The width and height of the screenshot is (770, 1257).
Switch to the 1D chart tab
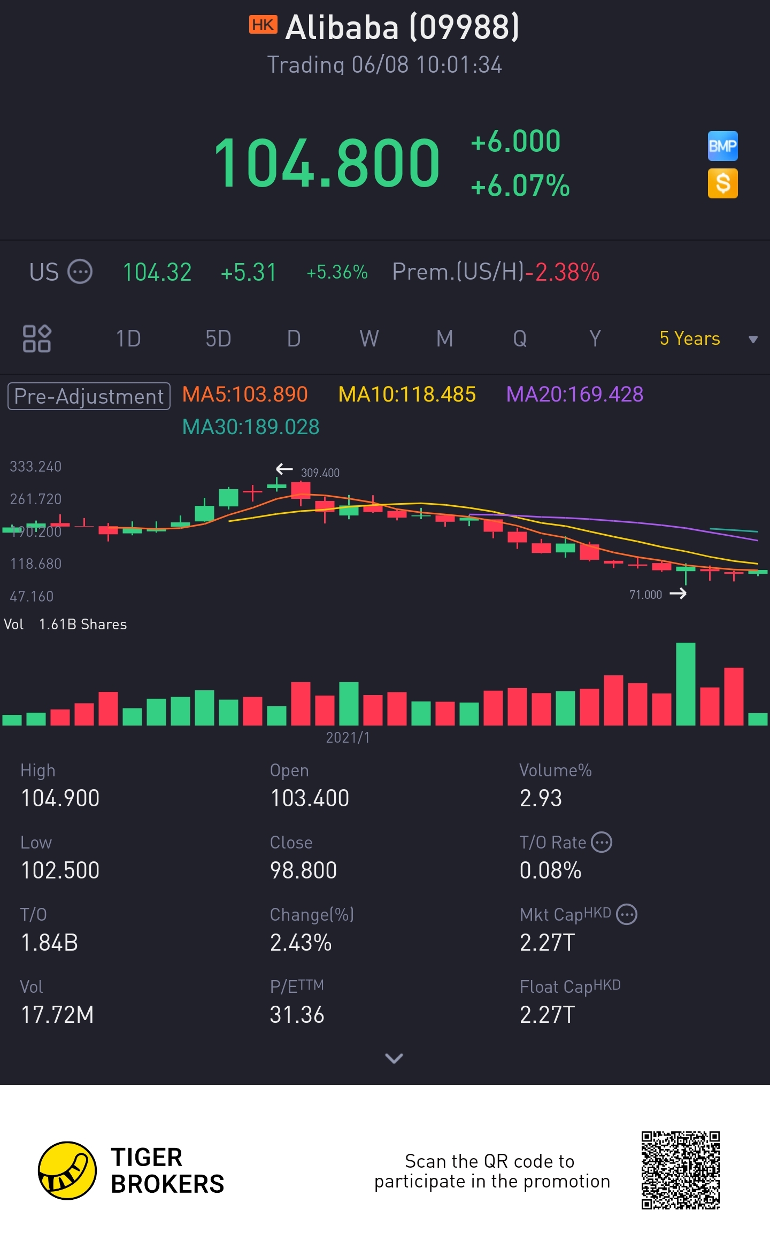point(128,338)
